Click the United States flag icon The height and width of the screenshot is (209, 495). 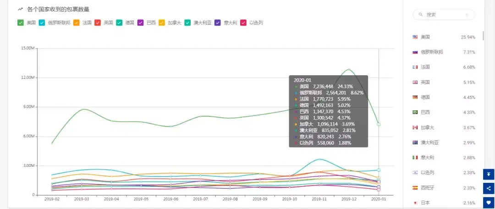(415, 37)
